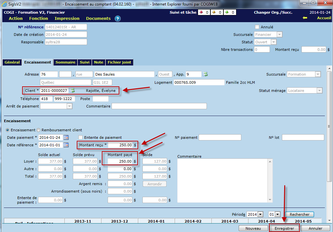Click the red bell notification icon
This screenshot has width=333, height=232.
click(x=201, y=12)
